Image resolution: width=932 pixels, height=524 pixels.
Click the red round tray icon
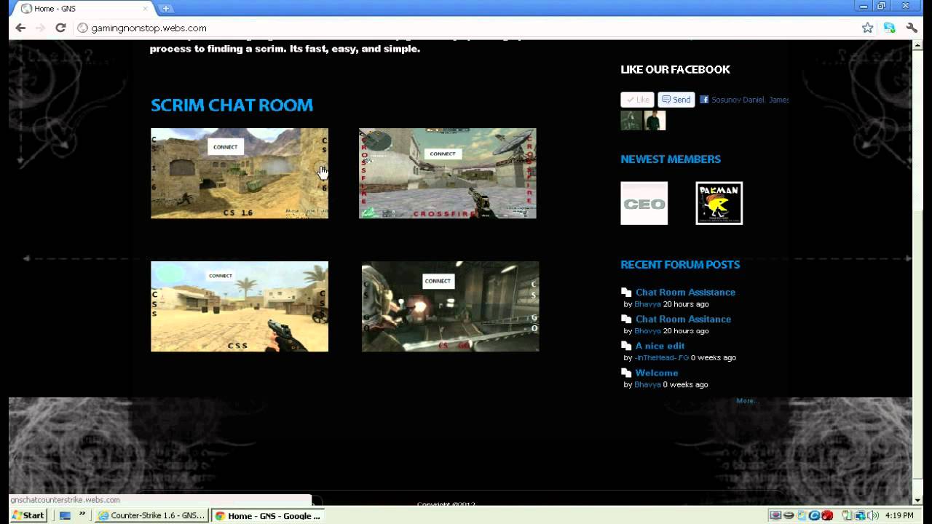(827, 515)
